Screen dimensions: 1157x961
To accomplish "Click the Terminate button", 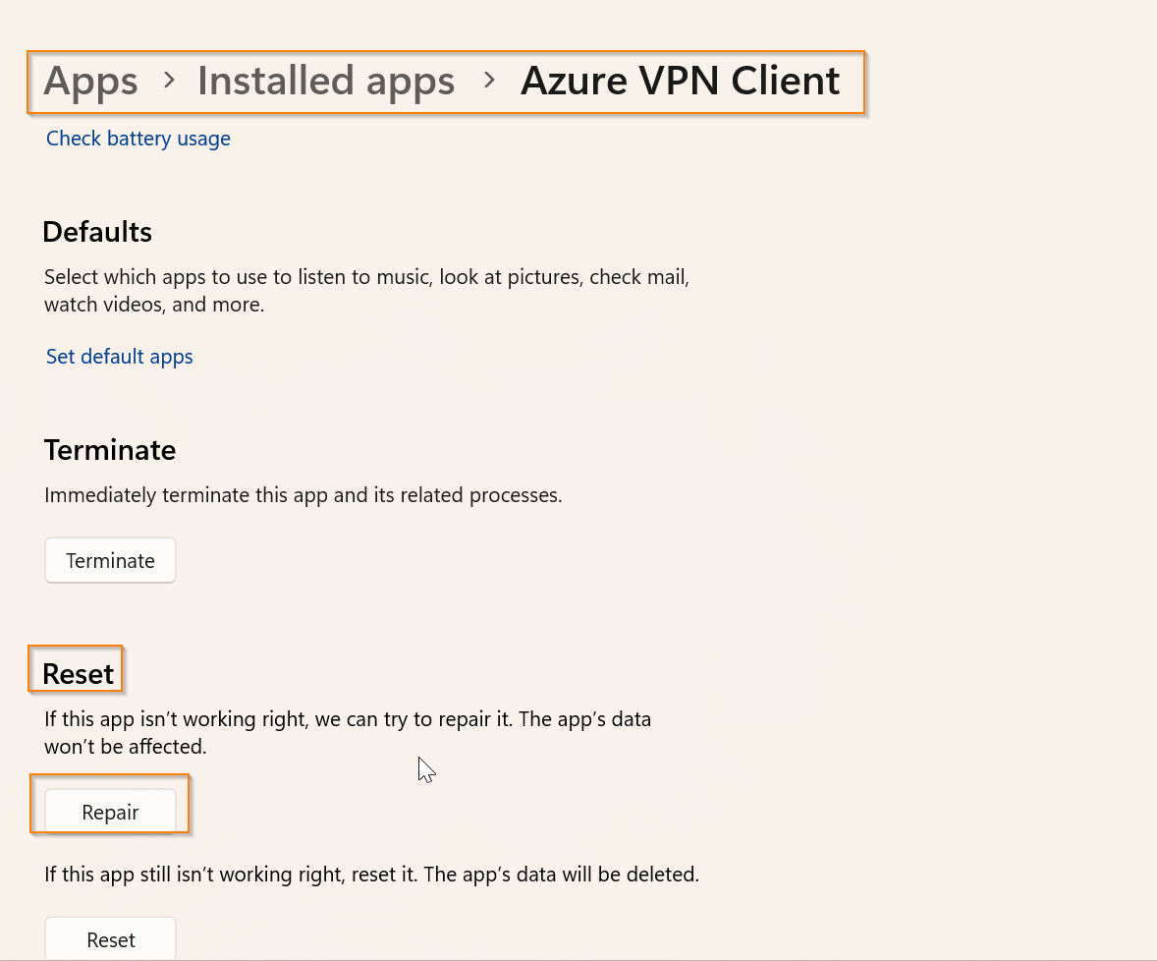I will click(x=110, y=561).
